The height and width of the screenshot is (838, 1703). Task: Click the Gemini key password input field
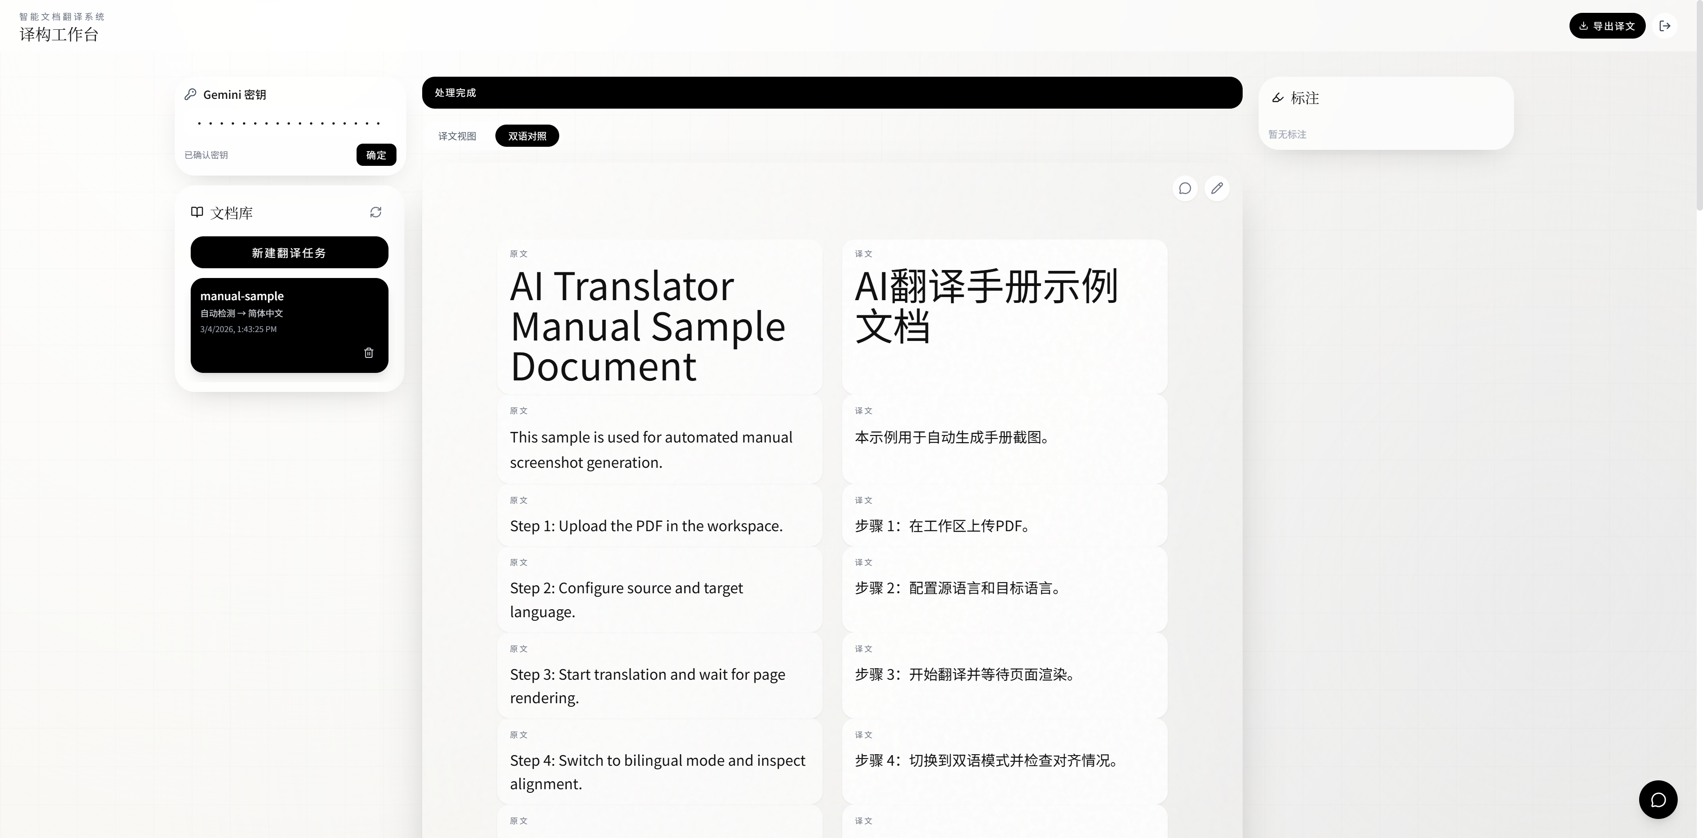pyautogui.click(x=289, y=123)
